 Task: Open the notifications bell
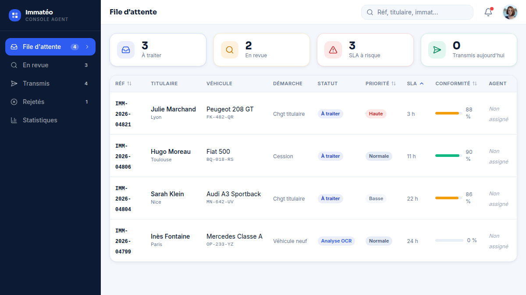coord(488,12)
